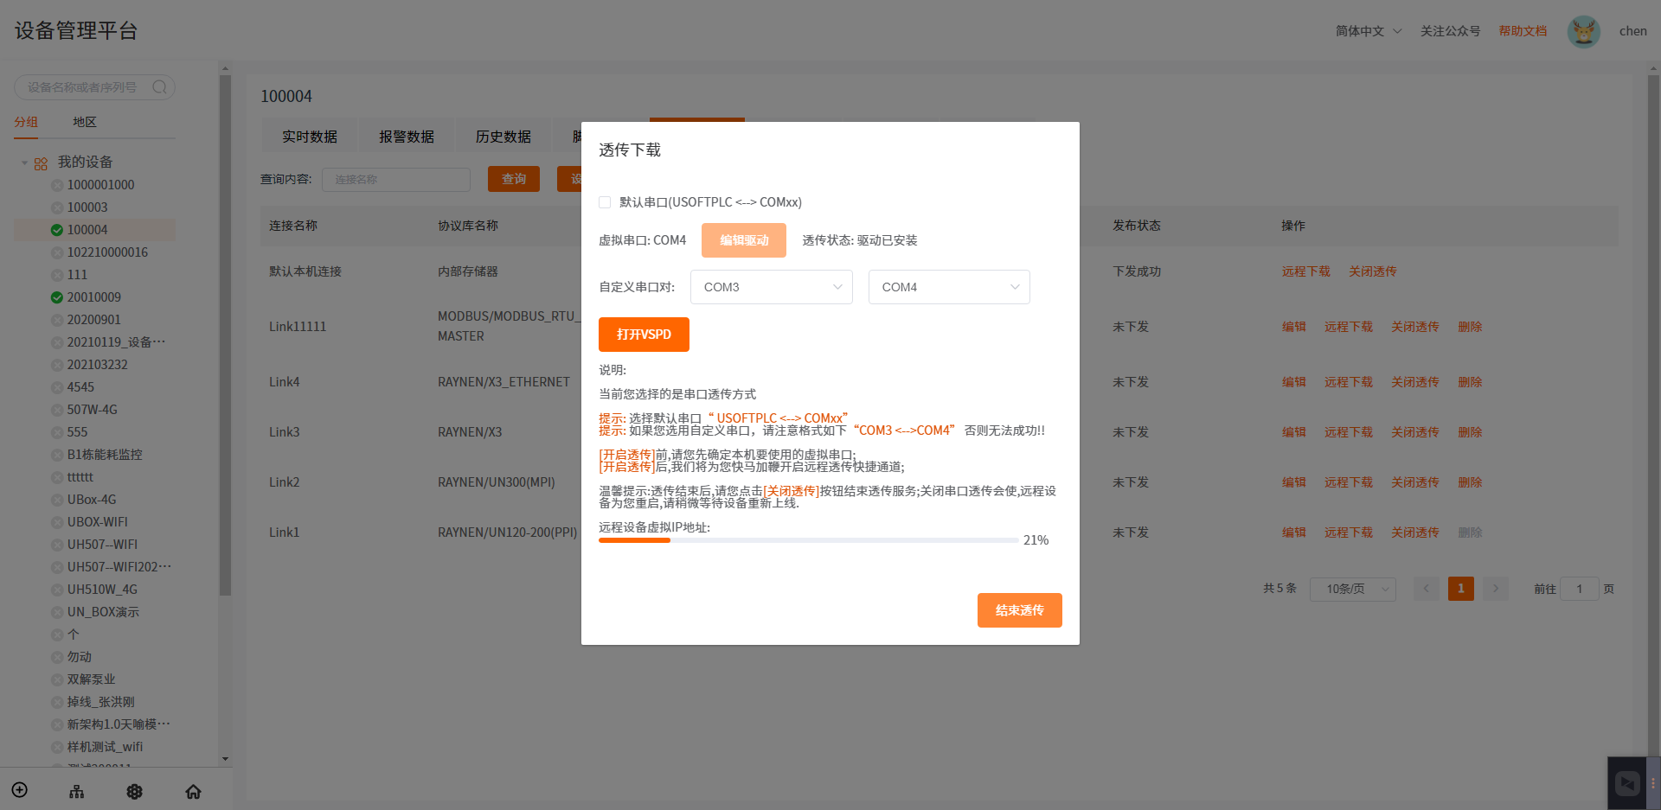Click the 编辑驱动 button
Viewport: 1661px width, 810px height.
(744, 240)
